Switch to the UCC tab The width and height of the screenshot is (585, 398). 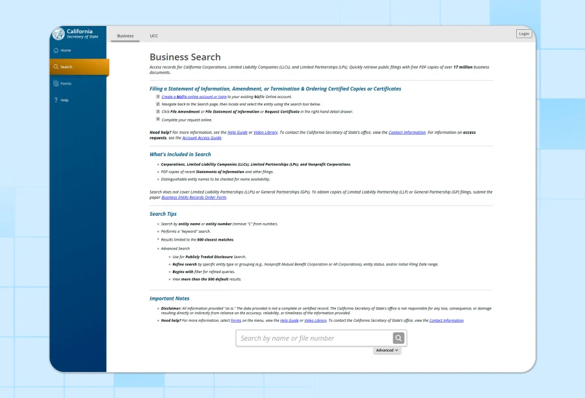pyautogui.click(x=154, y=36)
